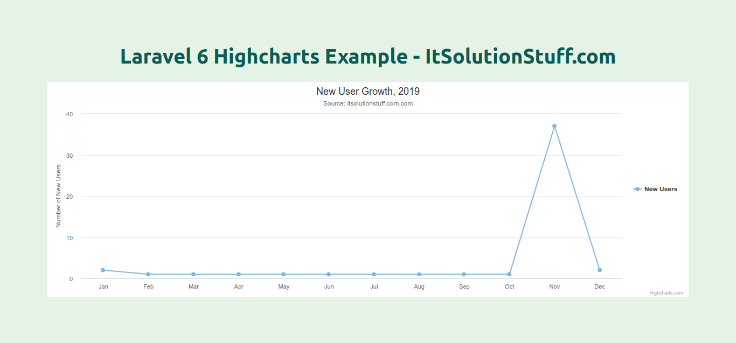The width and height of the screenshot is (736, 343).
Task: Select the July data point marker
Action: click(374, 275)
